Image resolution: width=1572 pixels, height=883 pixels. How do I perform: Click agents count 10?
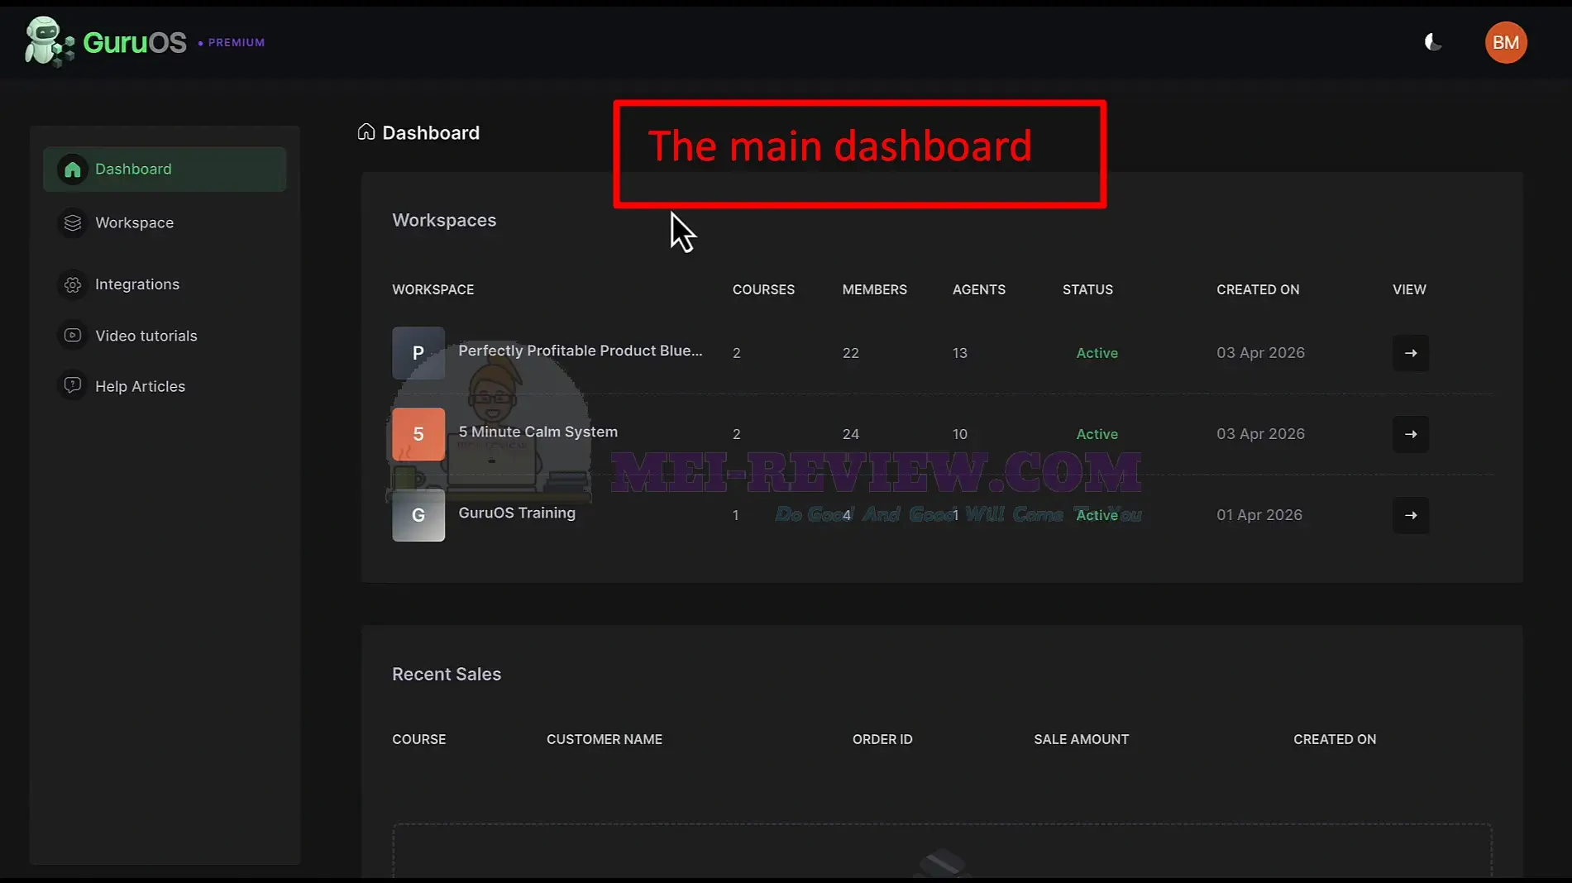960,434
